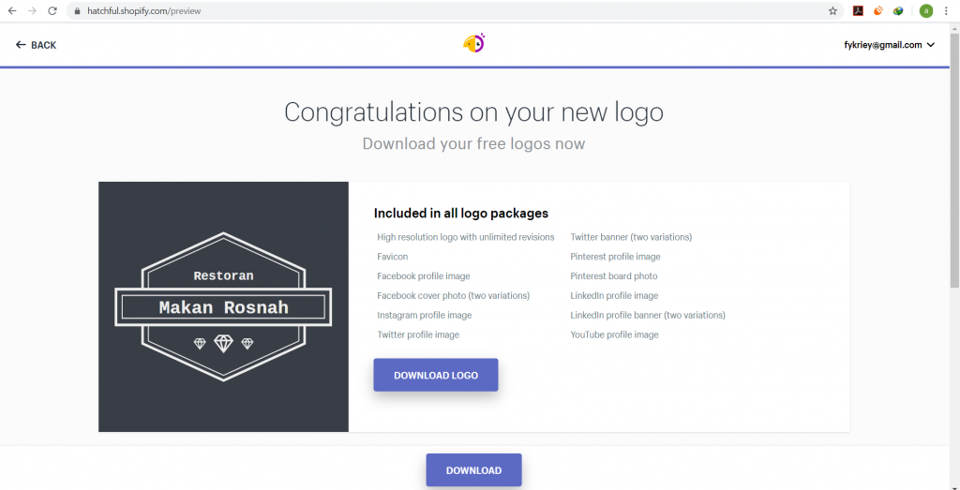Image resolution: width=960 pixels, height=490 pixels.
Task: Expand the fykriey@gmail.com account dropdown
Action: [889, 45]
